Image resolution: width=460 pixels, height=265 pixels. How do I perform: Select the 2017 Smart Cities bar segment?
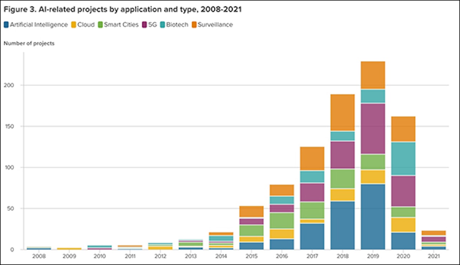tap(312, 210)
